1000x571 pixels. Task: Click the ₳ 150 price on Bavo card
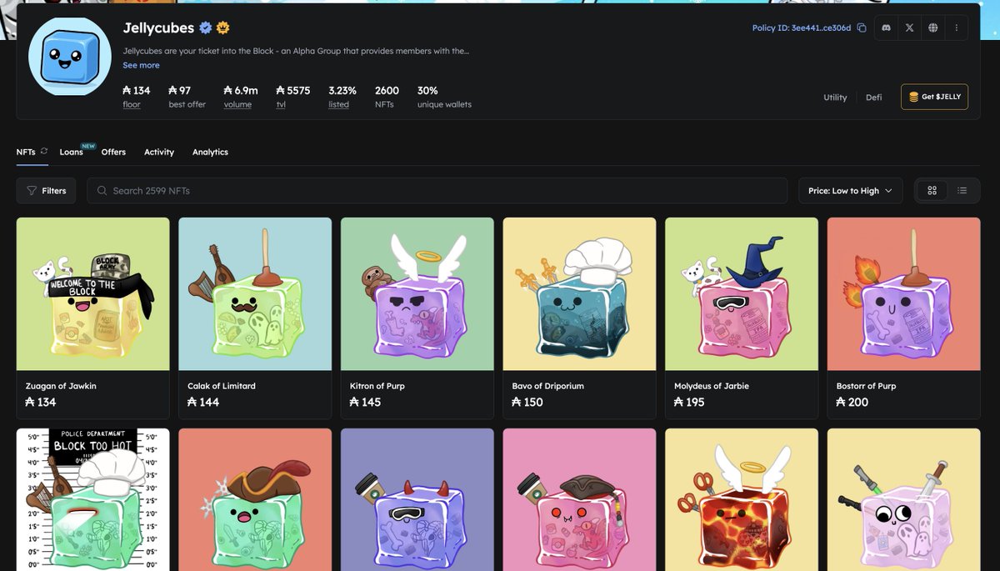pyautogui.click(x=527, y=402)
